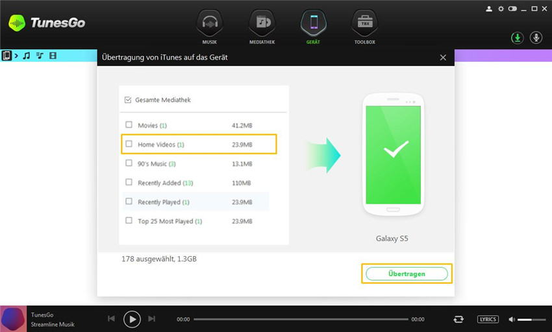Click the green download icon

(517, 38)
